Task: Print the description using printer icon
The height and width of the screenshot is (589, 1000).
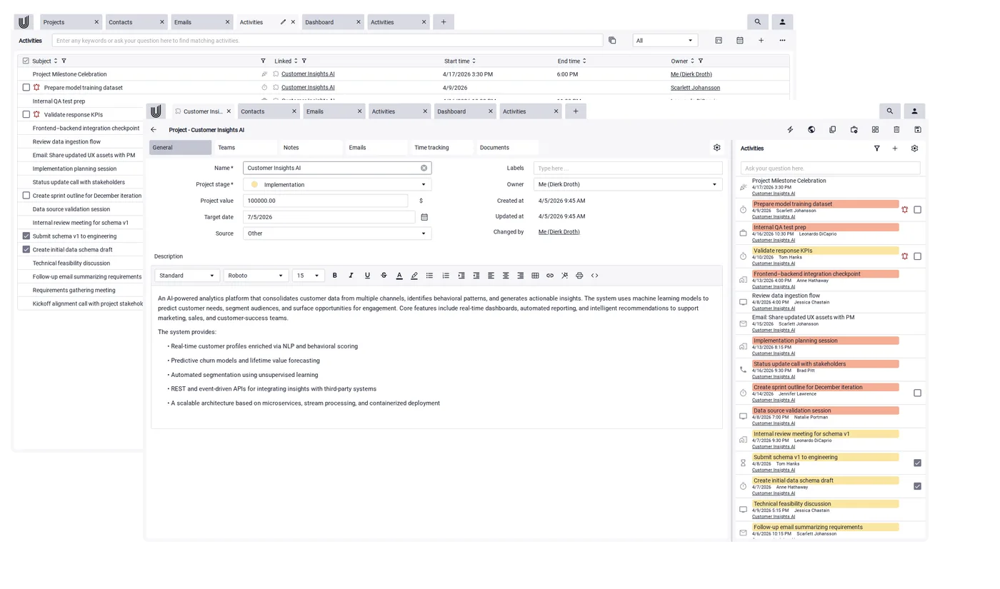Action: (579, 276)
